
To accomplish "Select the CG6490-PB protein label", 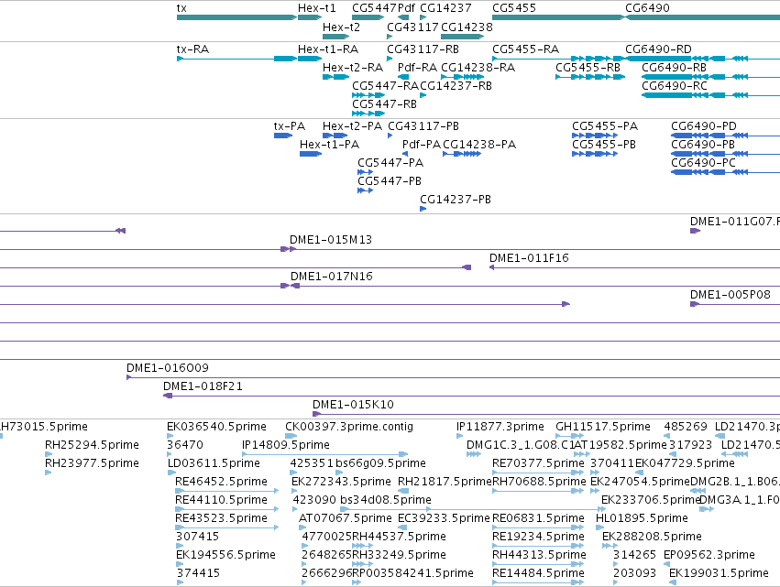I will click(703, 145).
